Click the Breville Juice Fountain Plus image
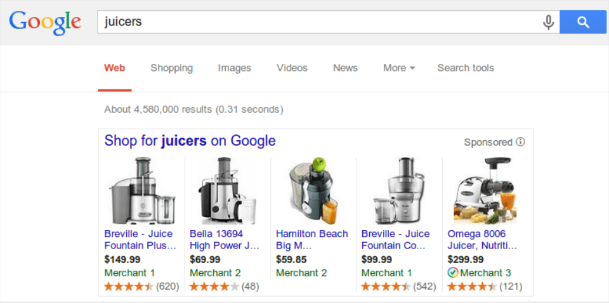The width and height of the screenshot is (609, 303). point(141,191)
